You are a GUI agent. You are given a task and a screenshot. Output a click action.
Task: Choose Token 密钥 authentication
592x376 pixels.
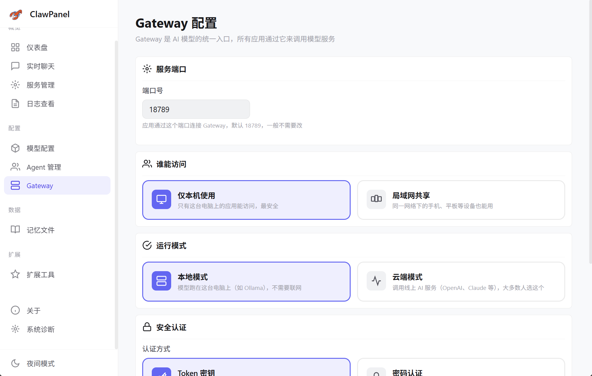click(x=246, y=369)
